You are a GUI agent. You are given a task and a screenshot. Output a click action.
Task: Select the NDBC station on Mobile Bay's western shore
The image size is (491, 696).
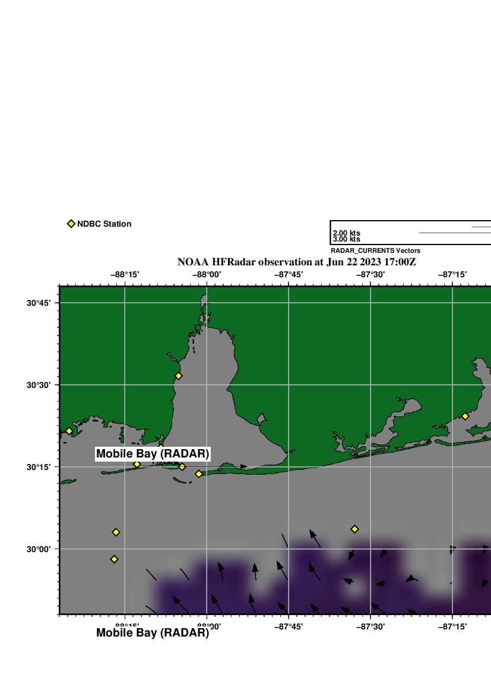coord(178,376)
